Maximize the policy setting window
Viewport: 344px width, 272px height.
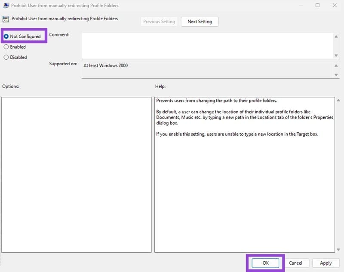pyautogui.click(x=317, y=6)
